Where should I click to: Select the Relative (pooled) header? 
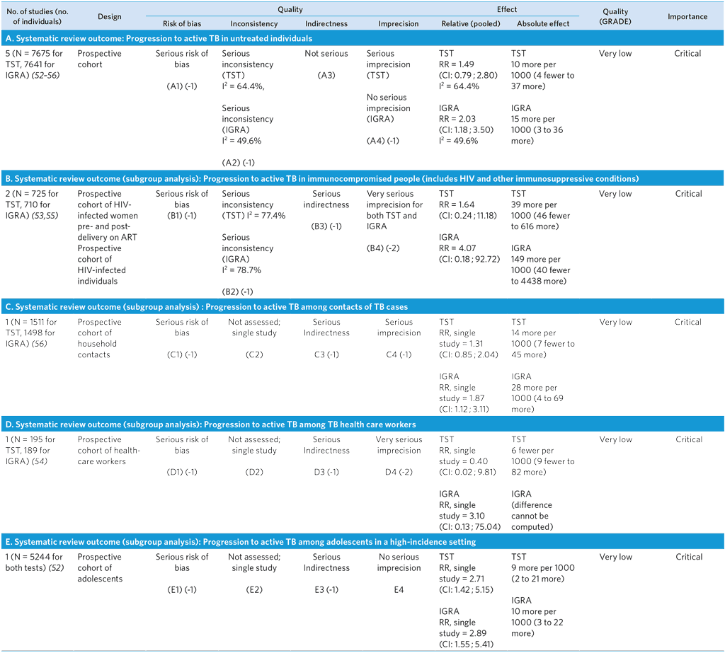tap(470, 23)
